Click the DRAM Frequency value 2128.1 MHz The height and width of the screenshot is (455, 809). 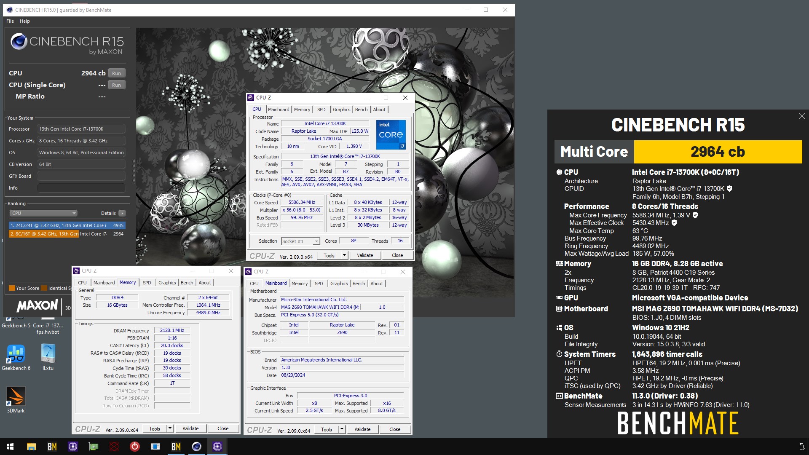pos(172,331)
